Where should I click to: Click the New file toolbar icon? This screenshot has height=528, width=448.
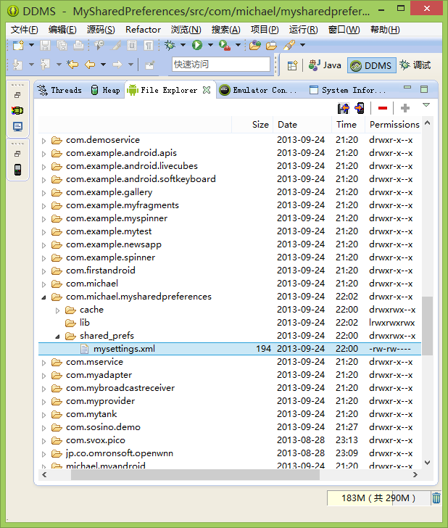(18, 45)
